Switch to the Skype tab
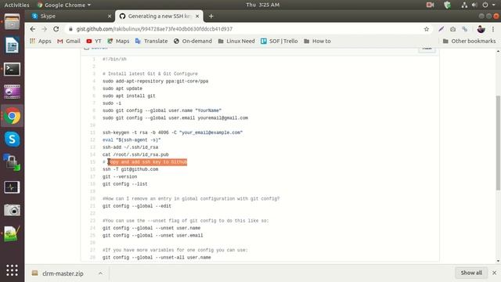 pyautogui.click(x=70, y=16)
